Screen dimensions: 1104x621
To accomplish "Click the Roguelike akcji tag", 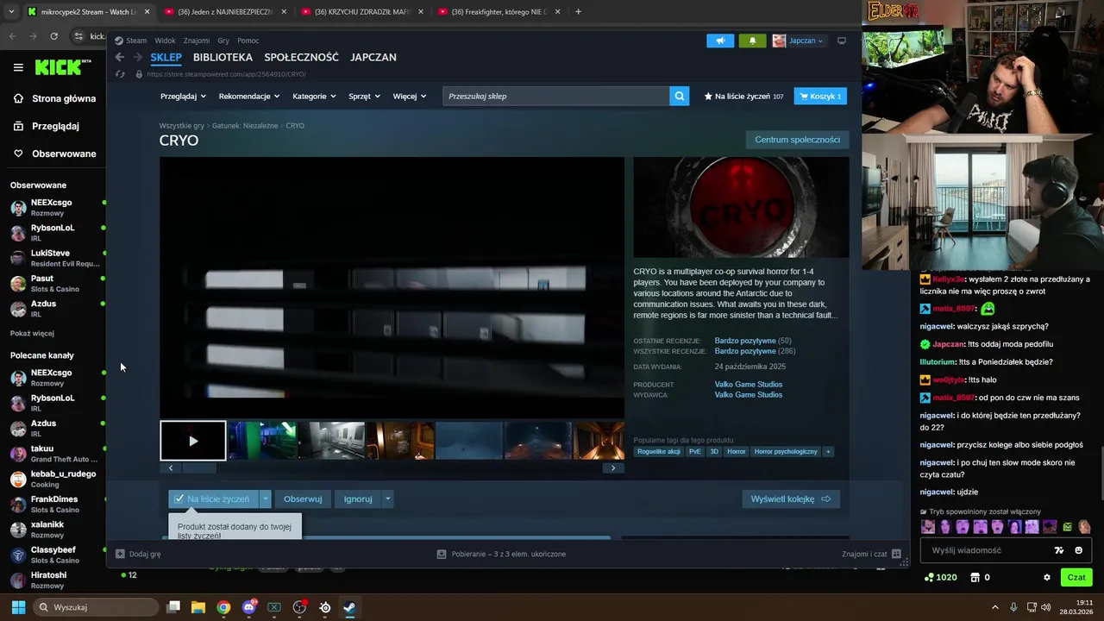I will click(659, 451).
